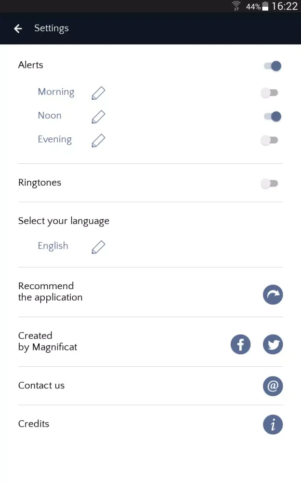Select the English language link
This screenshot has height=482, width=301.
[x=53, y=246]
